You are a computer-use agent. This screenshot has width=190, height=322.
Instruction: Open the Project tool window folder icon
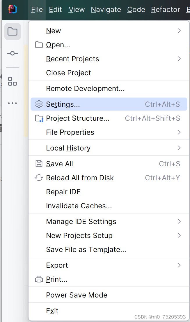13,31
